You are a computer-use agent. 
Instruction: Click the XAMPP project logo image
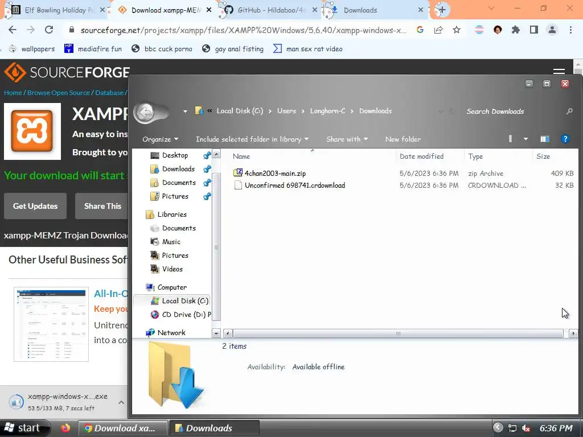point(32,131)
